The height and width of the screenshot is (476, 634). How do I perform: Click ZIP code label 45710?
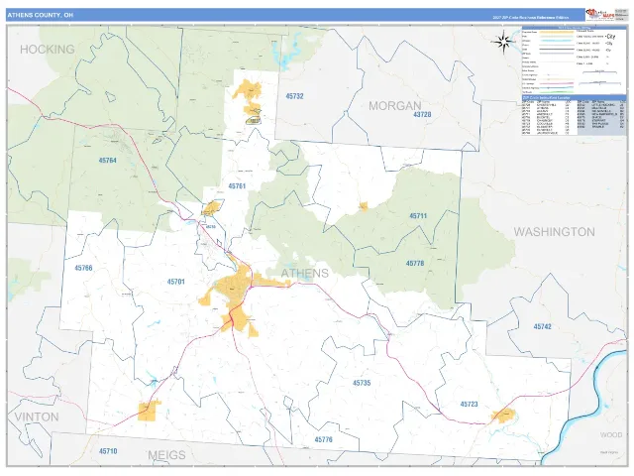point(108,451)
